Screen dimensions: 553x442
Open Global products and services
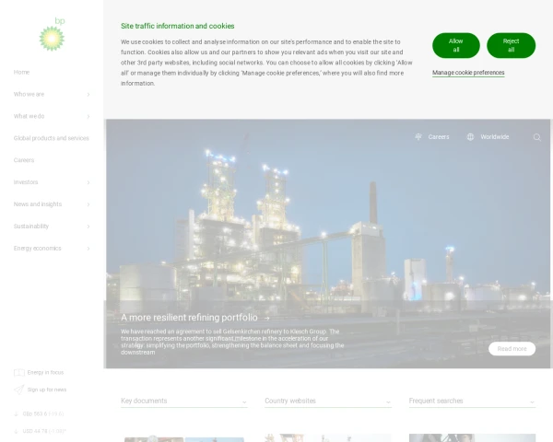[x=52, y=138]
